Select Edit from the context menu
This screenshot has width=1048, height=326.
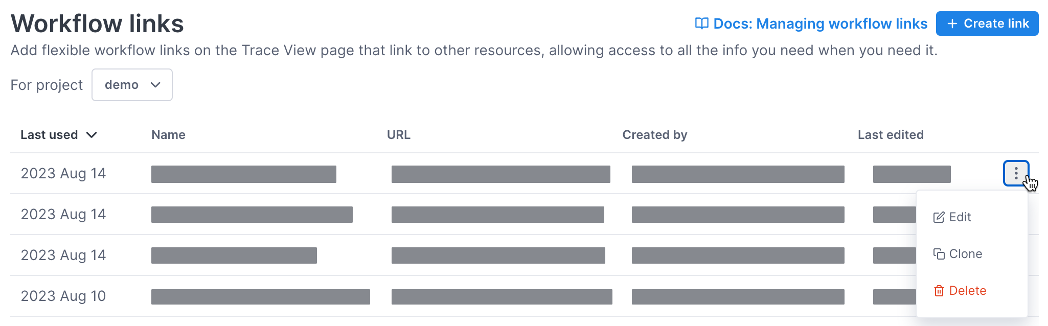click(960, 217)
